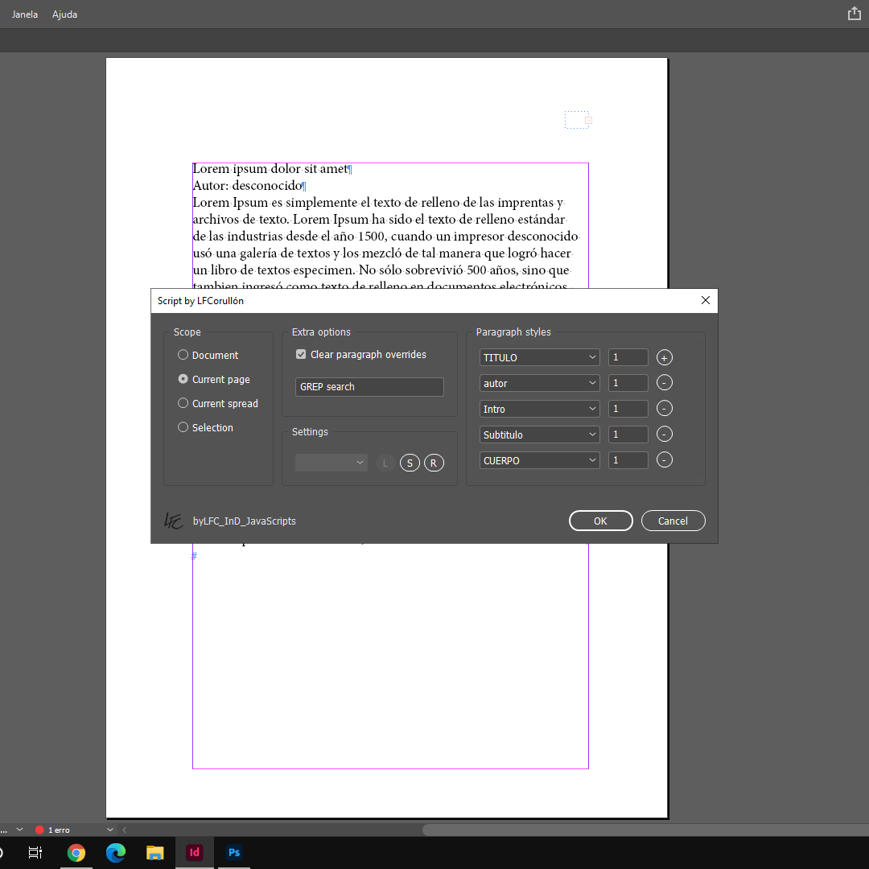Toggle Clear paragraph overrides checkbox
This screenshot has width=869, height=869.
[301, 355]
